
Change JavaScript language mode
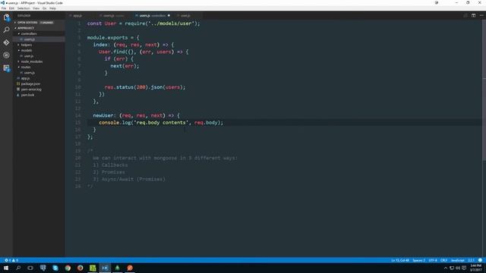pyautogui.click(x=457, y=260)
